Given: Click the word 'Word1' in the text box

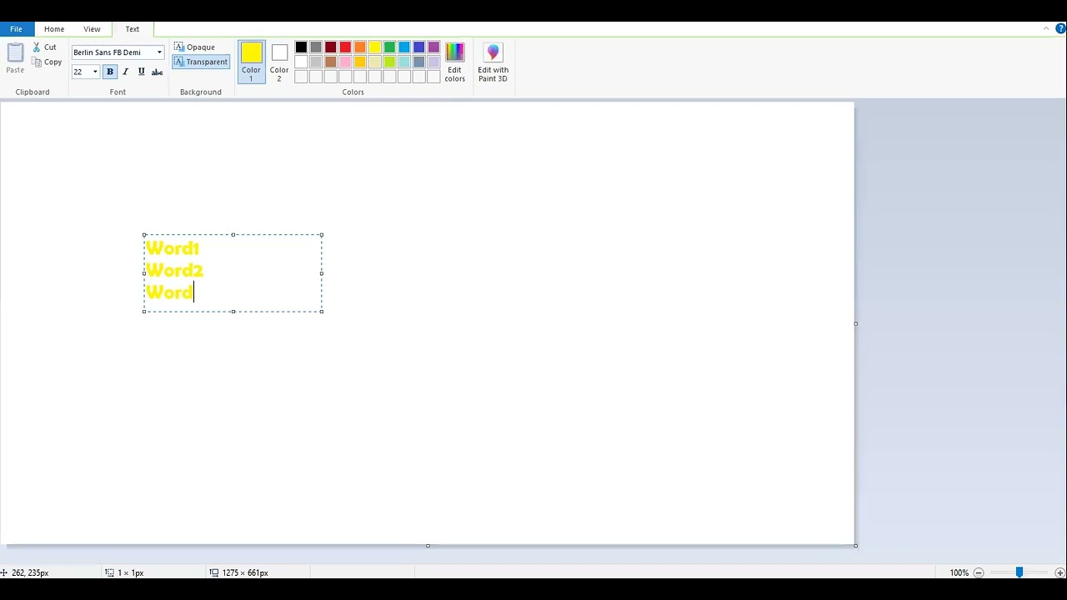Looking at the screenshot, I should click(173, 248).
